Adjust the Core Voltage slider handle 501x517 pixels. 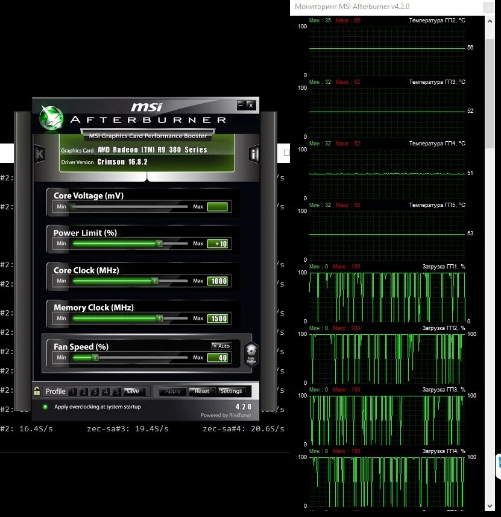[74, 207]
